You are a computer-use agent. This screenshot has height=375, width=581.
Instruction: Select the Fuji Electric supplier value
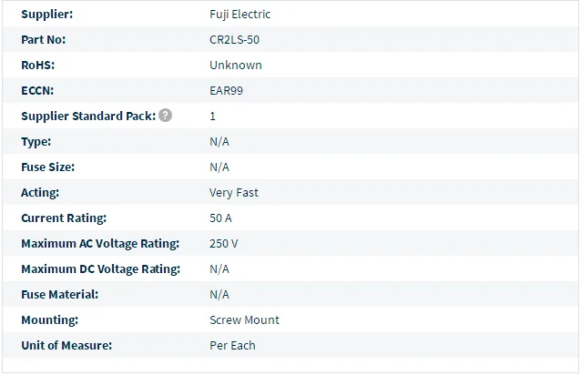click(x=240, y=14)
